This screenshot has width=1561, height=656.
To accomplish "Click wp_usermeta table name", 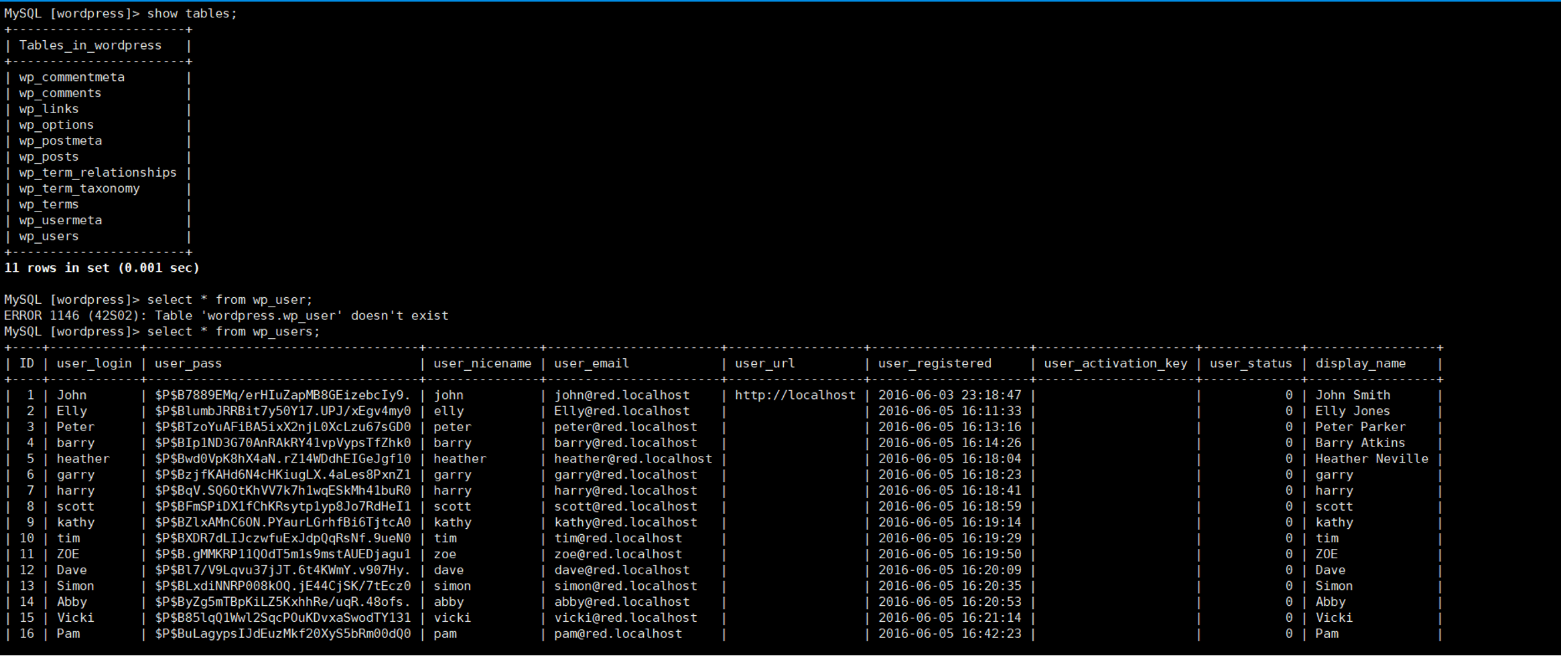I will 60,220.
